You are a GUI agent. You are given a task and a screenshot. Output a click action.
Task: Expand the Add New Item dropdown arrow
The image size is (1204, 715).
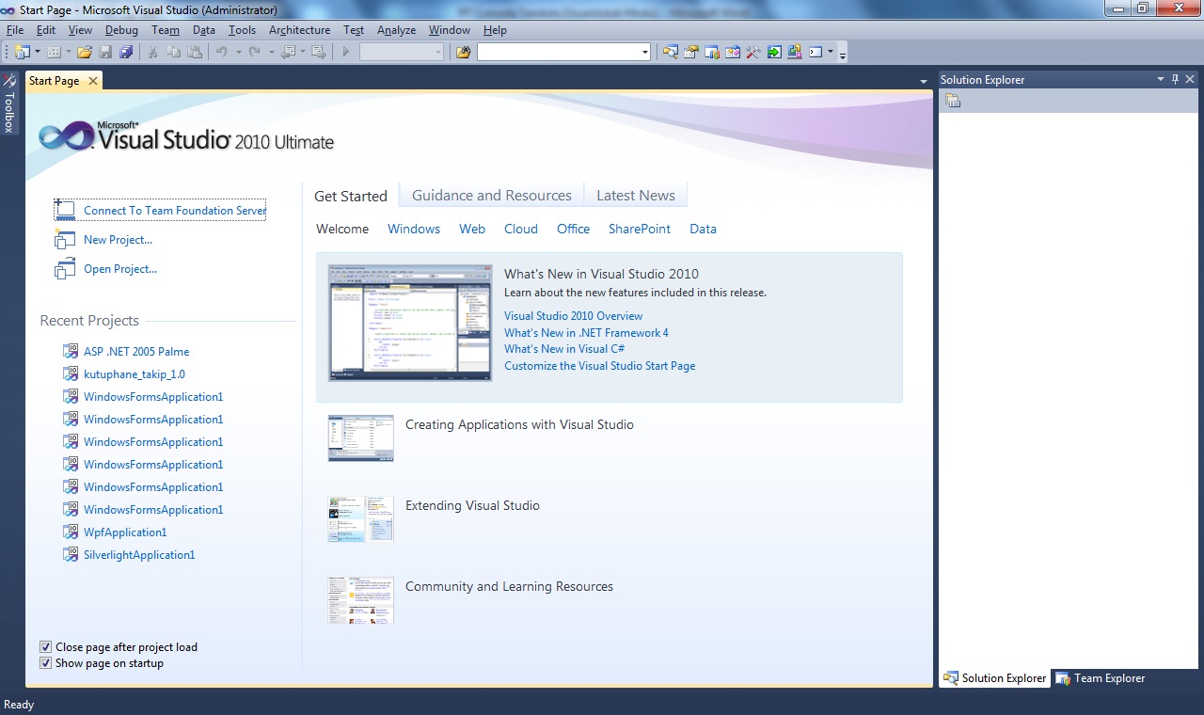68,53
